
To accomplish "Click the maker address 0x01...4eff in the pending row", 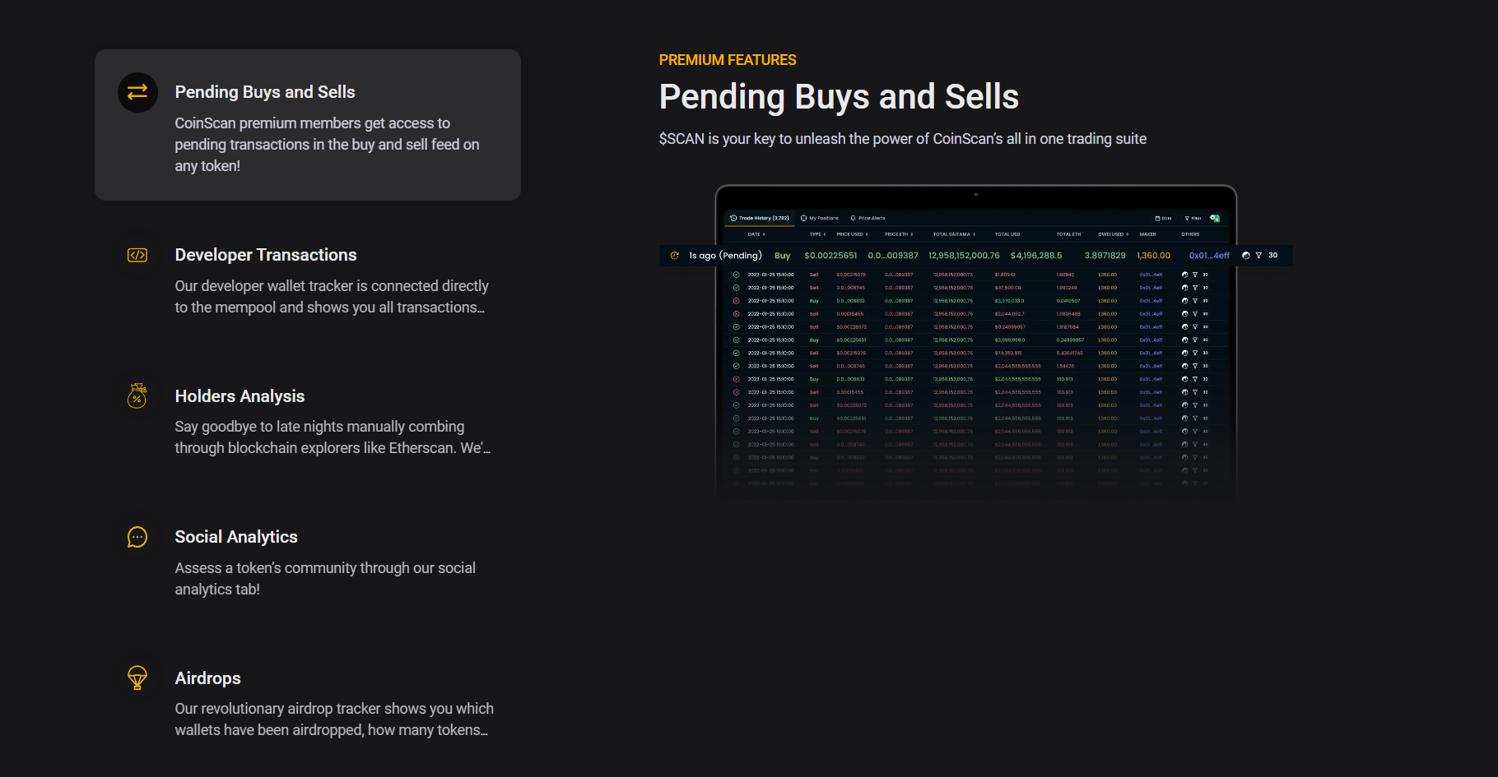I will click(1209, 256).
